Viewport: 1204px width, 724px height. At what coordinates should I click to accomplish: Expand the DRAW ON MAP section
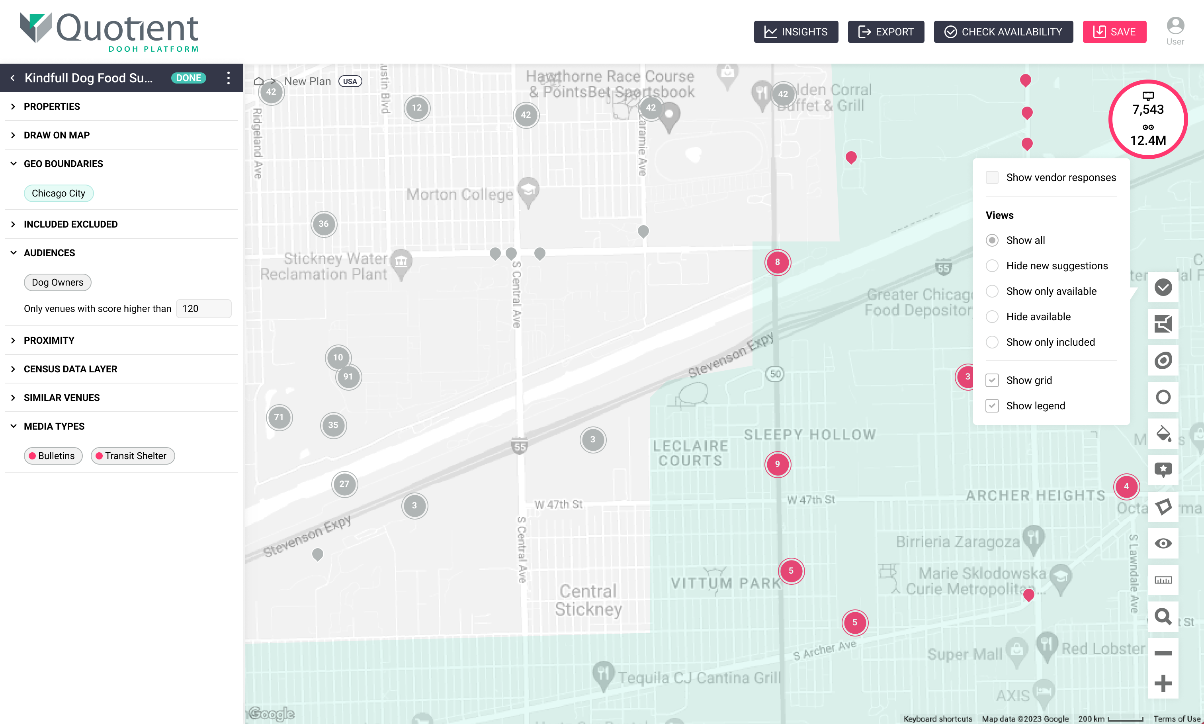click(x=121, y=135)
